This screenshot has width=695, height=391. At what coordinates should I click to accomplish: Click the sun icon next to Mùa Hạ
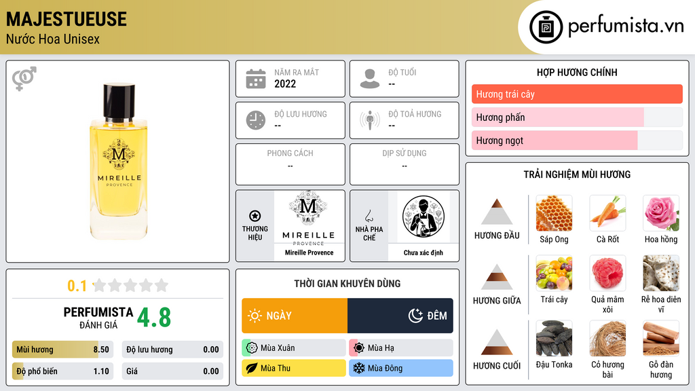[x=359, y=348]
